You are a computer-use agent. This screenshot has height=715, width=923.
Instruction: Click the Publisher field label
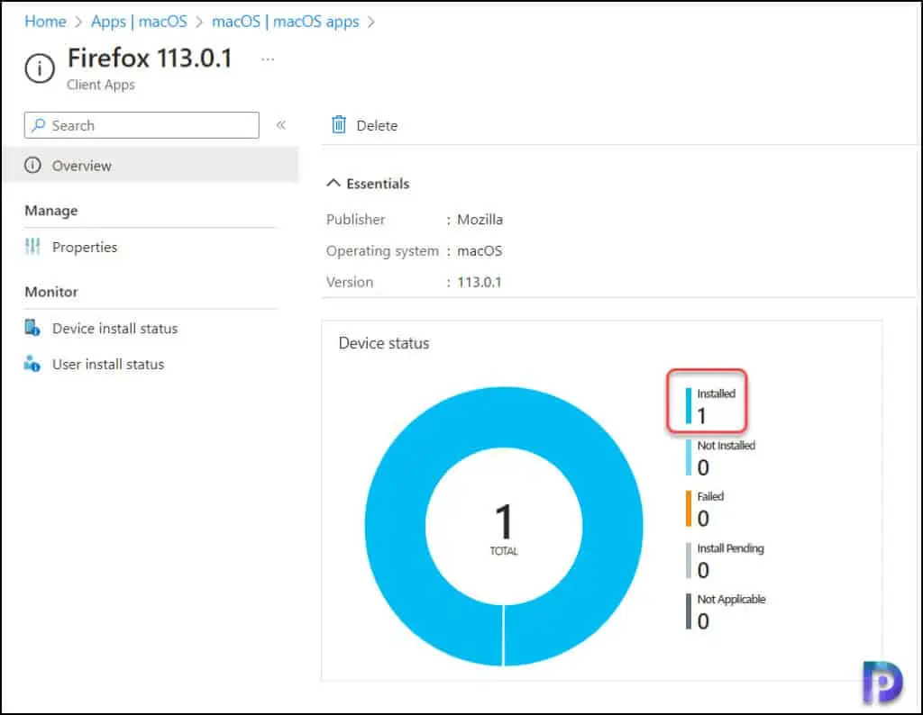(355, 220)
